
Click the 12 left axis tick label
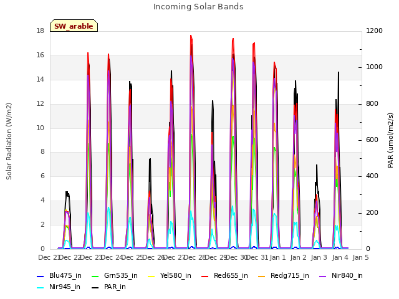[x=40, y=104]
